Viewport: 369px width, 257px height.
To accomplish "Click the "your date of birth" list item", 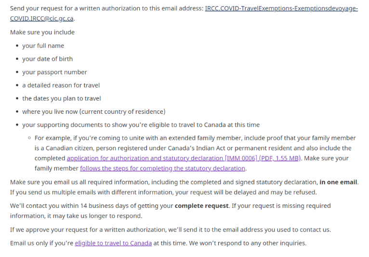I will click(x=47, y=59).
